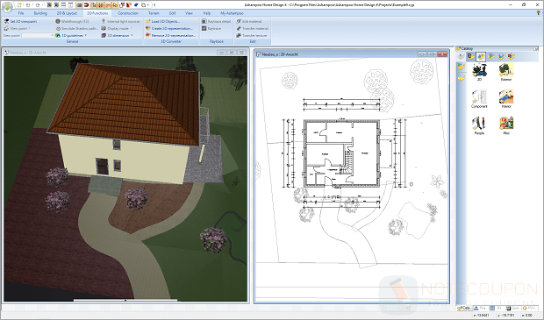This screenshot has width=544, height=320.
Task: Switch to the Building ribbon tab
Action: tap(40, 13)
